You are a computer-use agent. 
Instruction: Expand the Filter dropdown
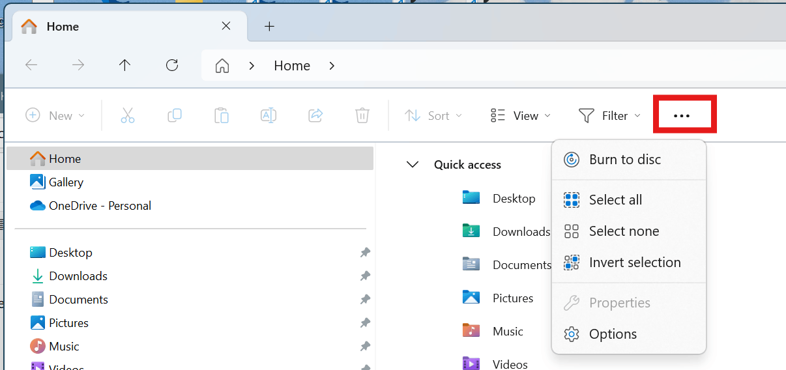pos(609,116)
